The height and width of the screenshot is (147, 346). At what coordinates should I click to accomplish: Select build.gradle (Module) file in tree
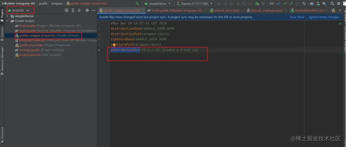pyautogui.click(x=56, y=31)
